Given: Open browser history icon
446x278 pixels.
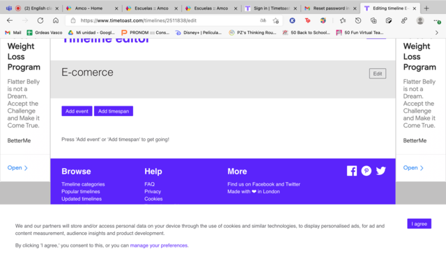Looking at the screenshot, I should (358, 20).
